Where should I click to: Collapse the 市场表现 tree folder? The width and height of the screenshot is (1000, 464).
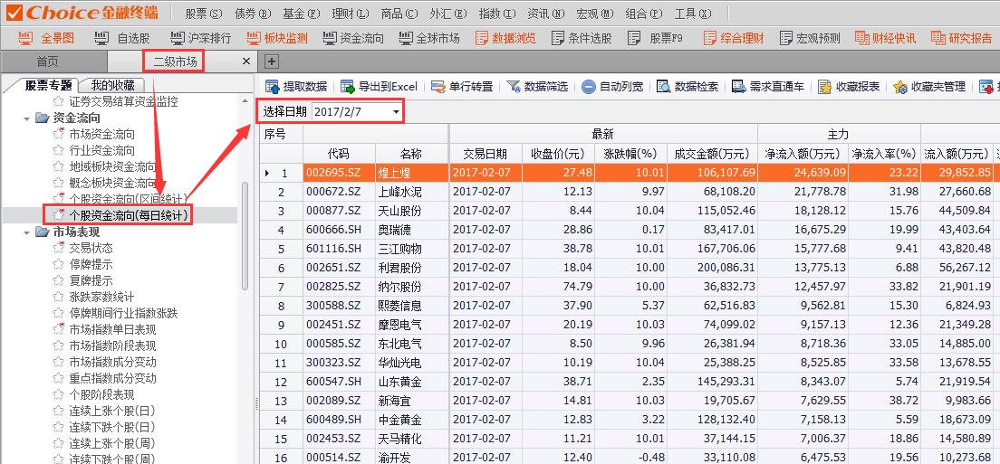30,232
